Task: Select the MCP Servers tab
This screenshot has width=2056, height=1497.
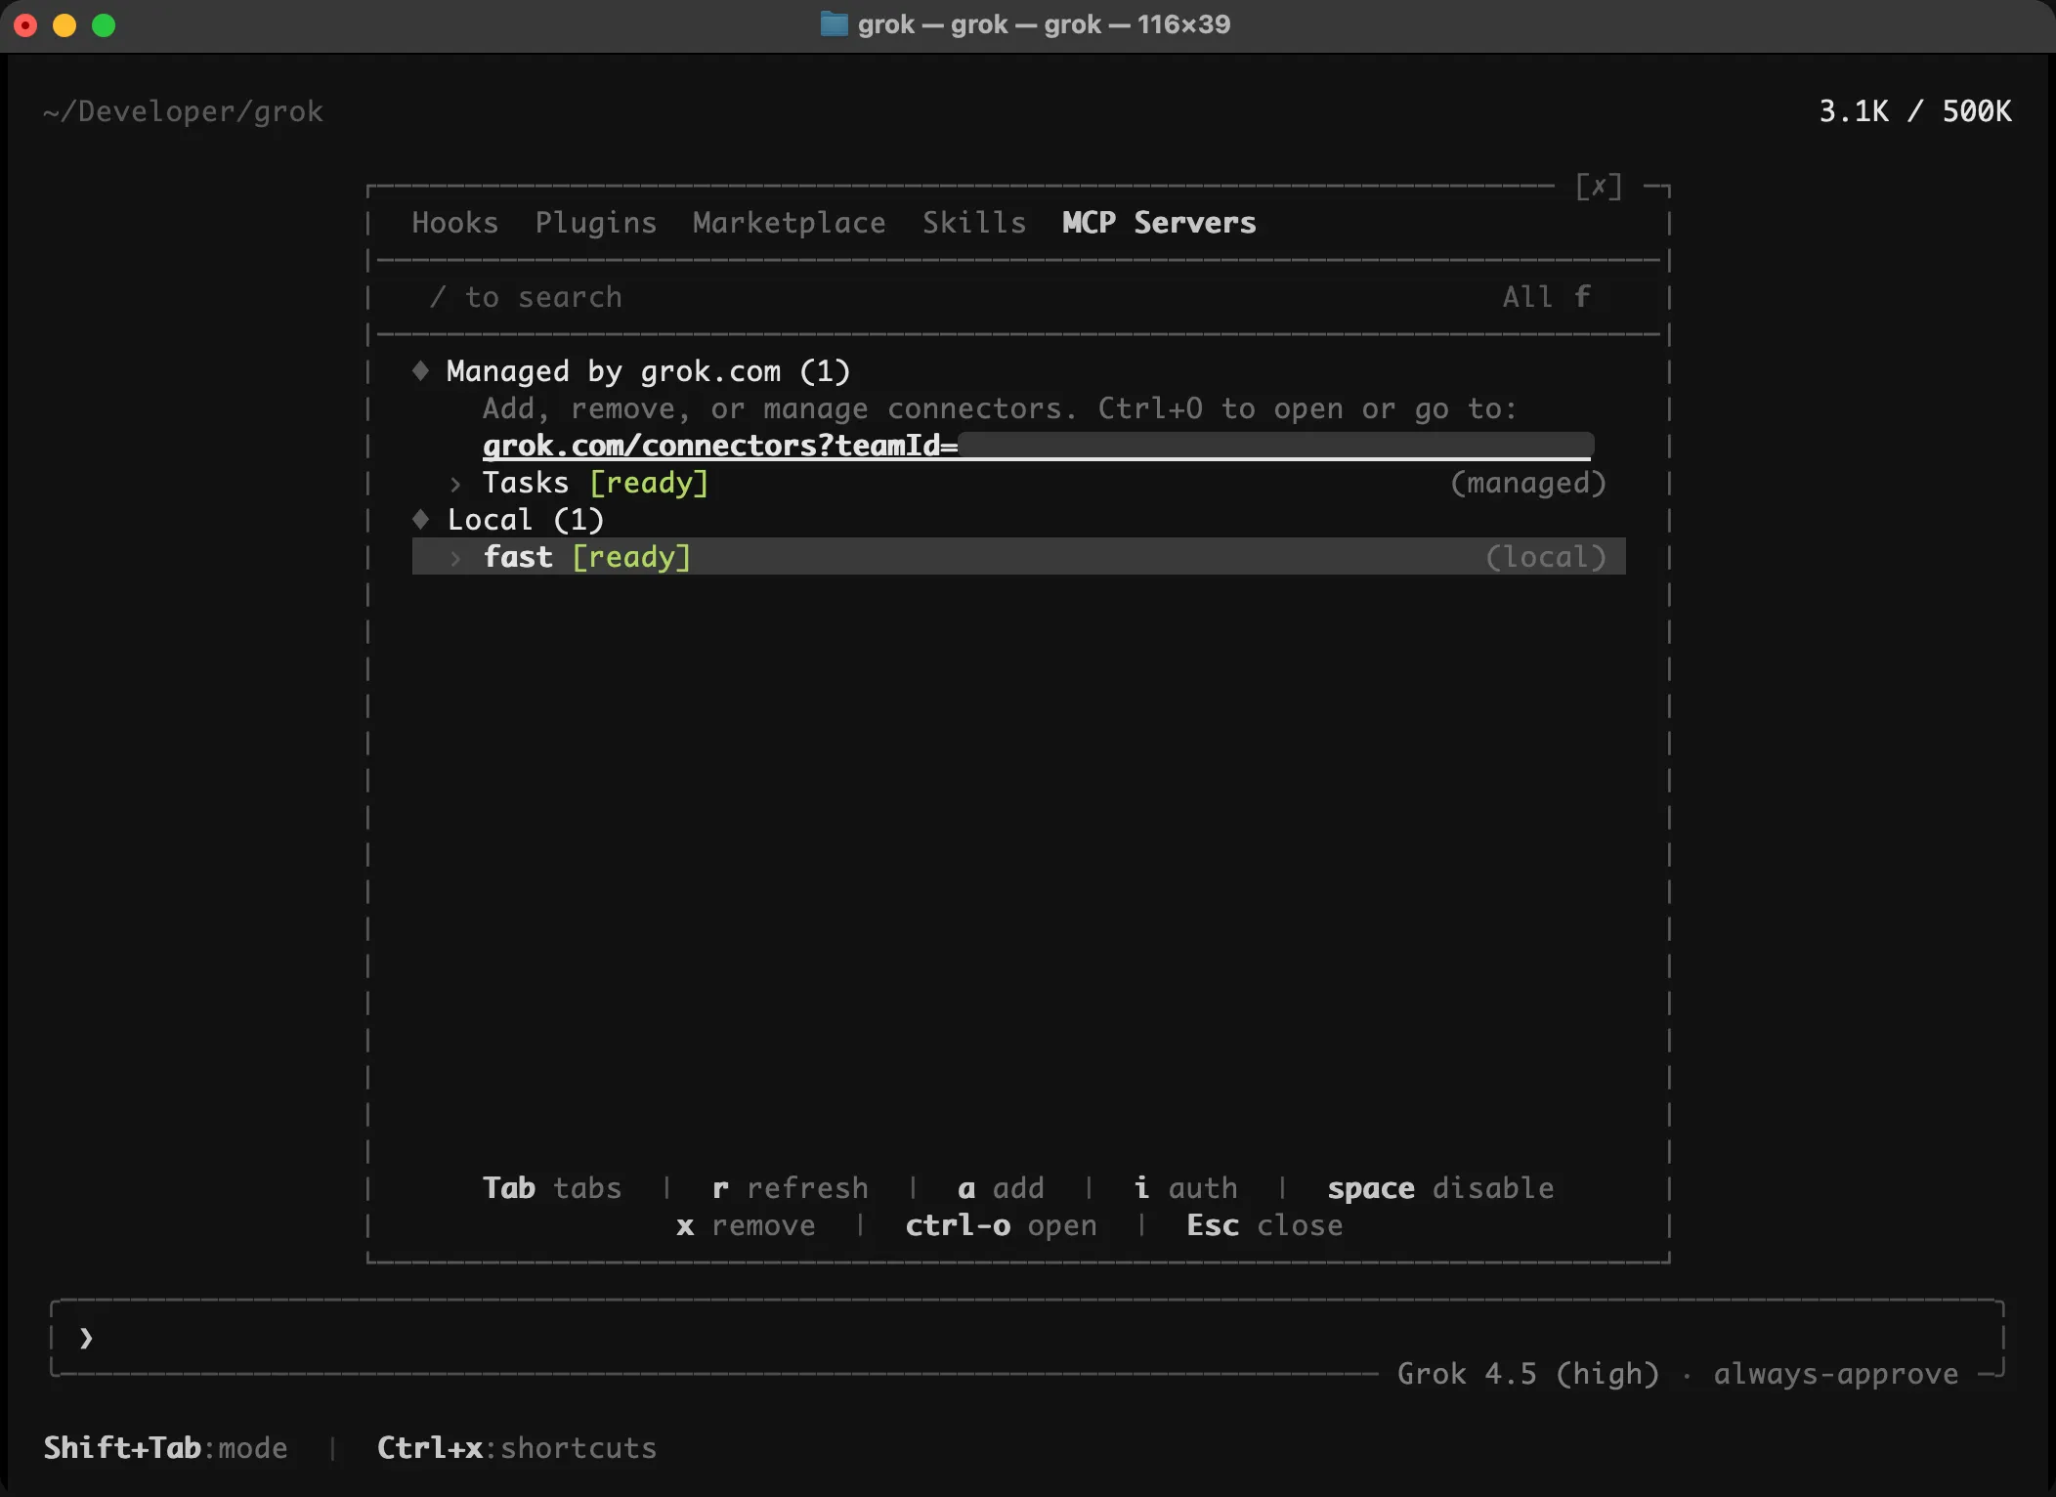Action: (1159, 223)
